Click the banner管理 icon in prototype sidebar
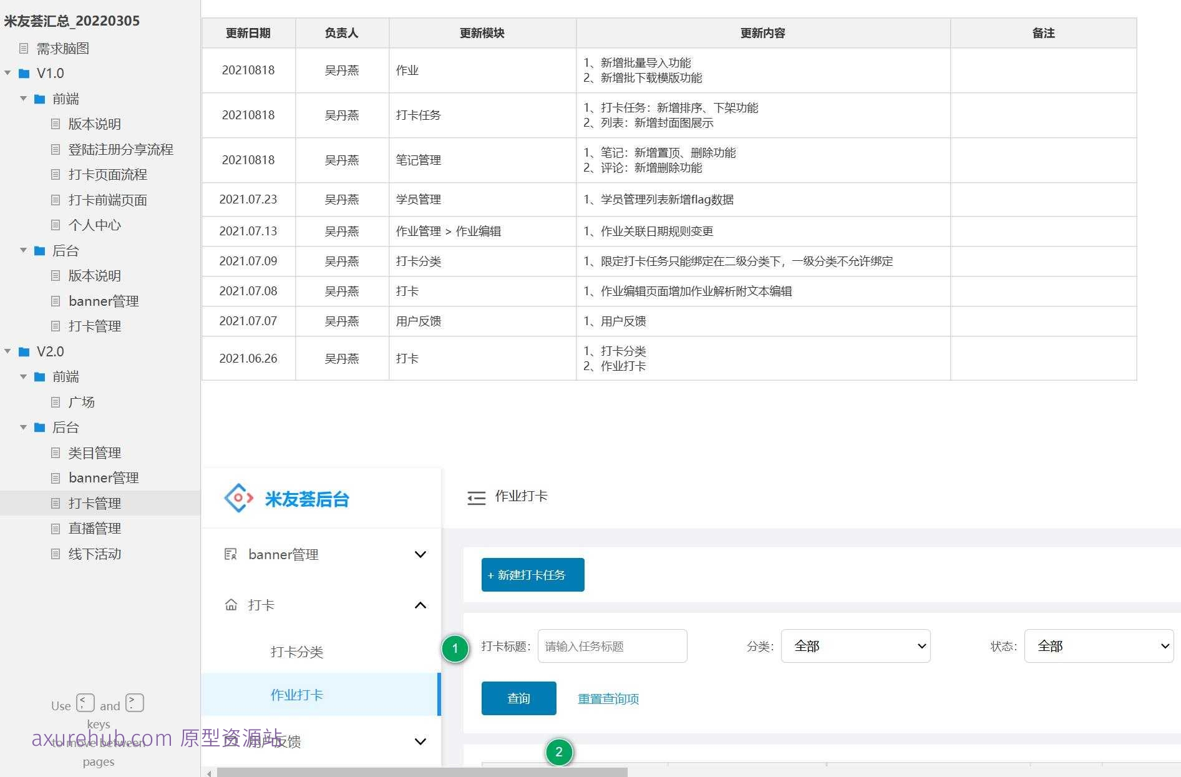1181x777 pixels. click(230, 554)
